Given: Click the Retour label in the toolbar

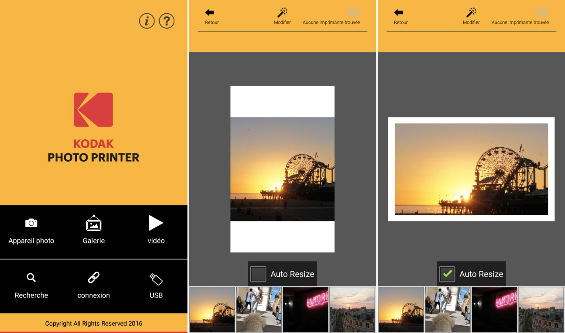Looking at the screenshot, I should (x=211, y=22).
